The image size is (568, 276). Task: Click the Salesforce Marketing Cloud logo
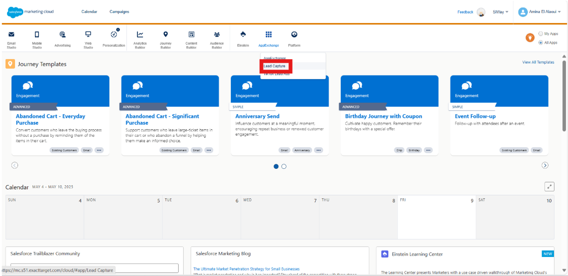pos(30,12)
